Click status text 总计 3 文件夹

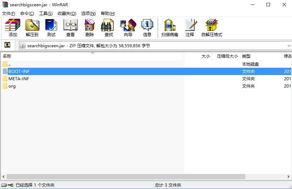pyautogui.click(x=168, y=185)
